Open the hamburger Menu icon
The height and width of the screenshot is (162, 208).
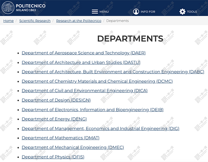(x=95, y=12)
